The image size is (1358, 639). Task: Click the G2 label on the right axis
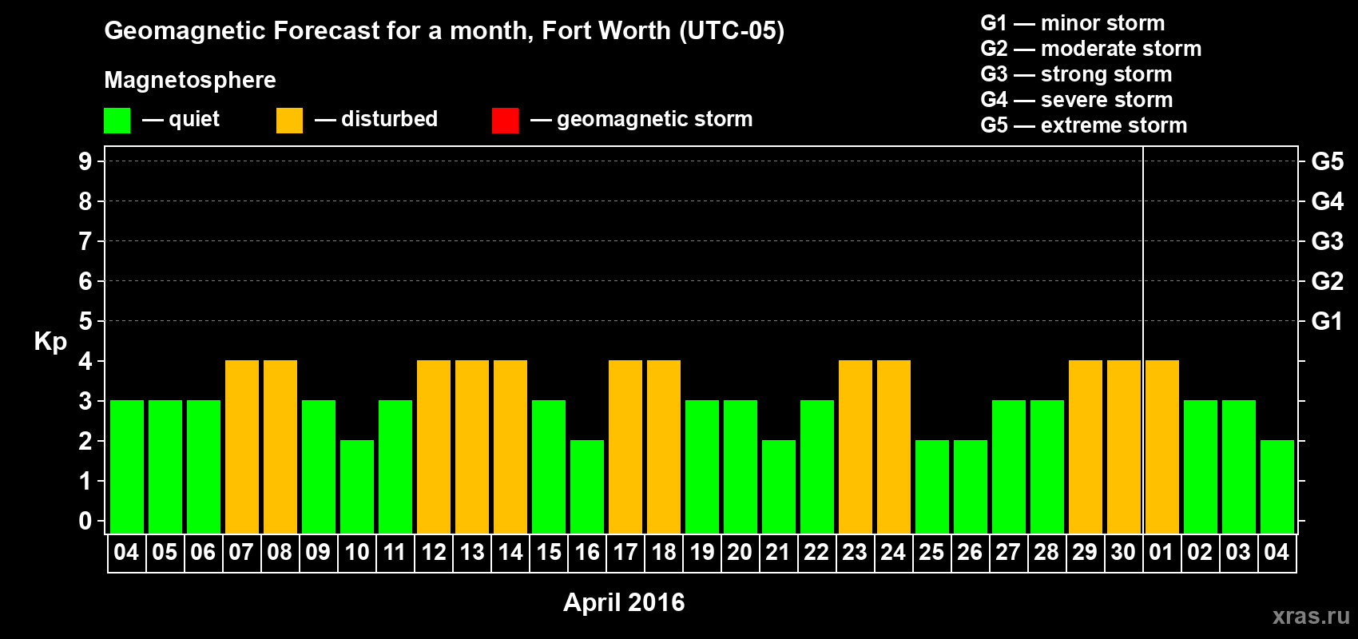[x=1328, y=281]
